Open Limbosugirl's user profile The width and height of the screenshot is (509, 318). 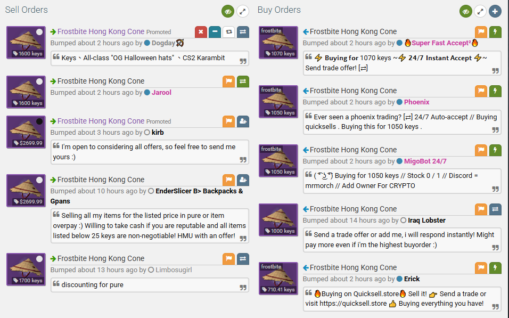click(174, 270)
